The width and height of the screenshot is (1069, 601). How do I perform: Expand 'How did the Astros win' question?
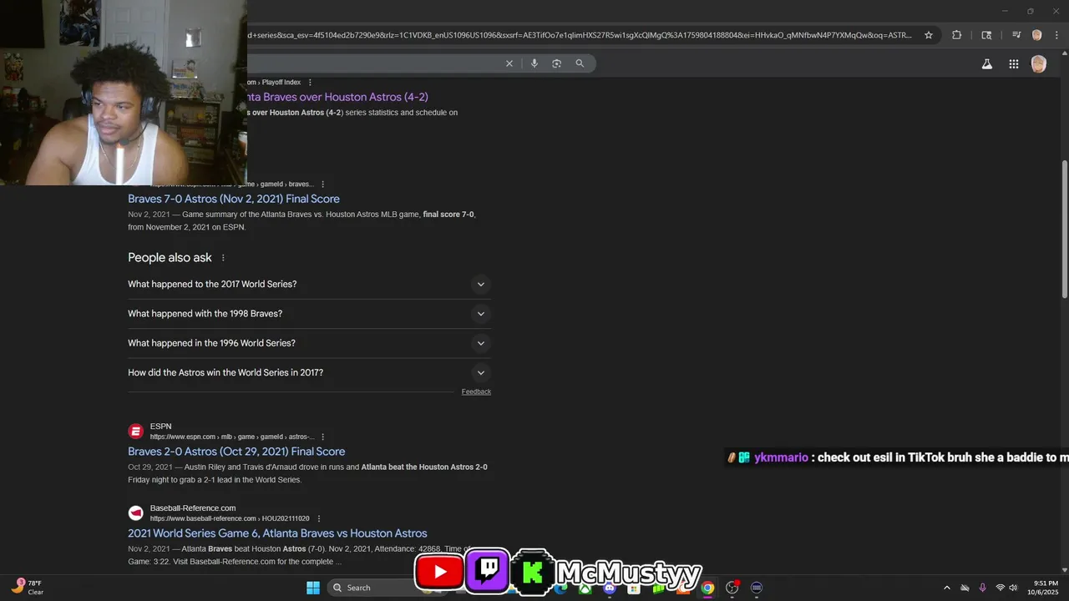pyautogui.click(x=309, y=373)
